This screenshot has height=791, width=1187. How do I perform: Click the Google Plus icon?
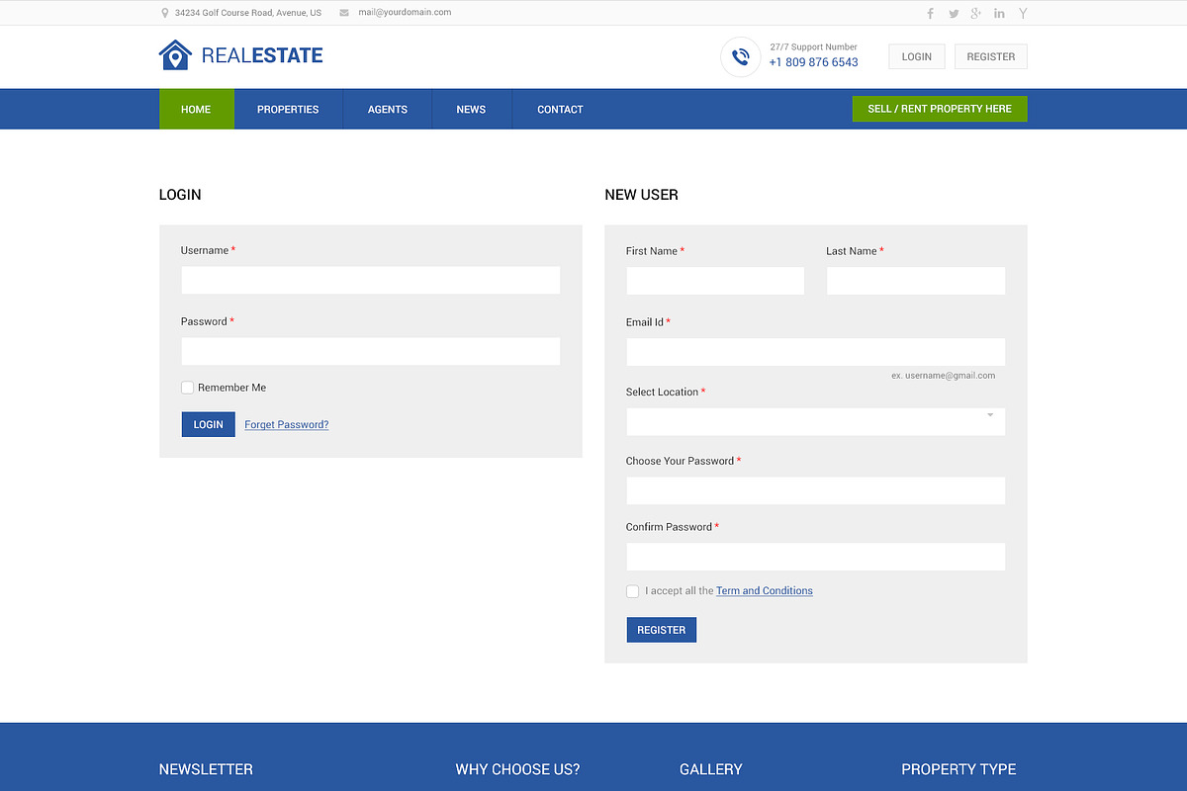(x=976, y=13)
